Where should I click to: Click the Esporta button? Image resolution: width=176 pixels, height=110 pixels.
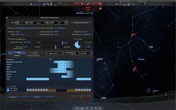50,97
